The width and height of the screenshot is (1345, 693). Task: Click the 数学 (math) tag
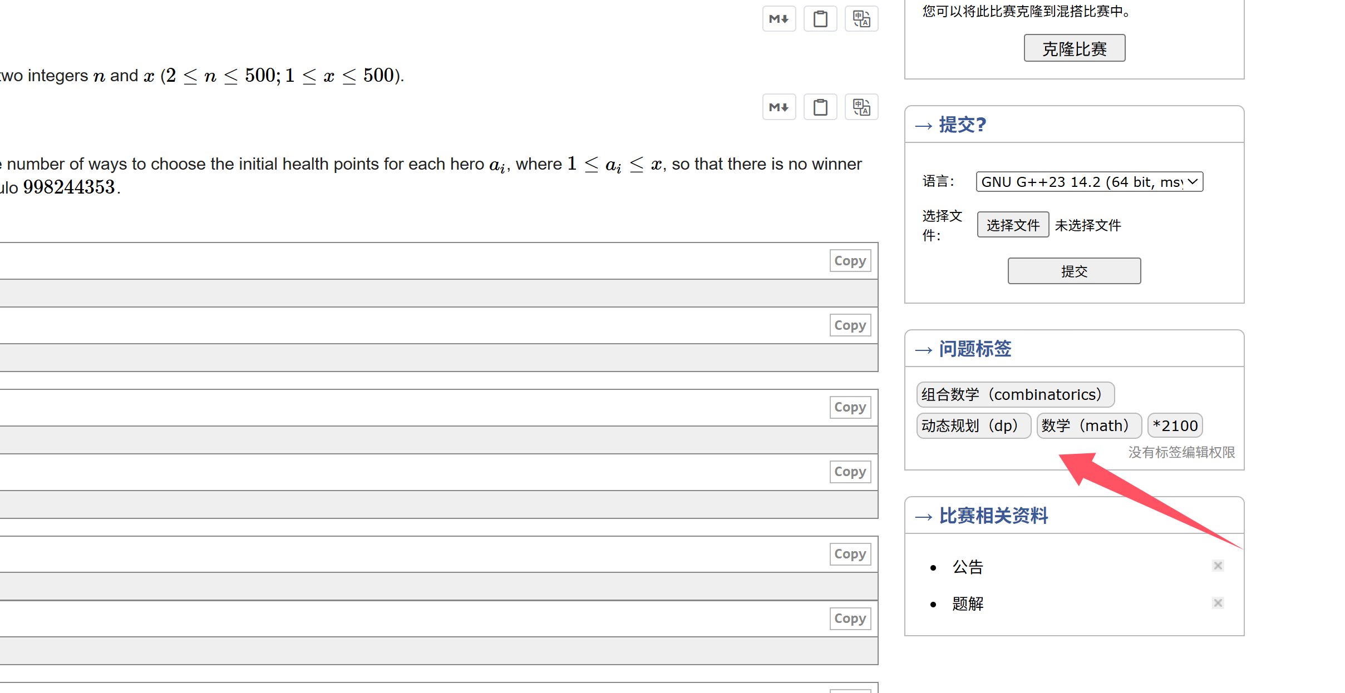(x=1089, y=425)
